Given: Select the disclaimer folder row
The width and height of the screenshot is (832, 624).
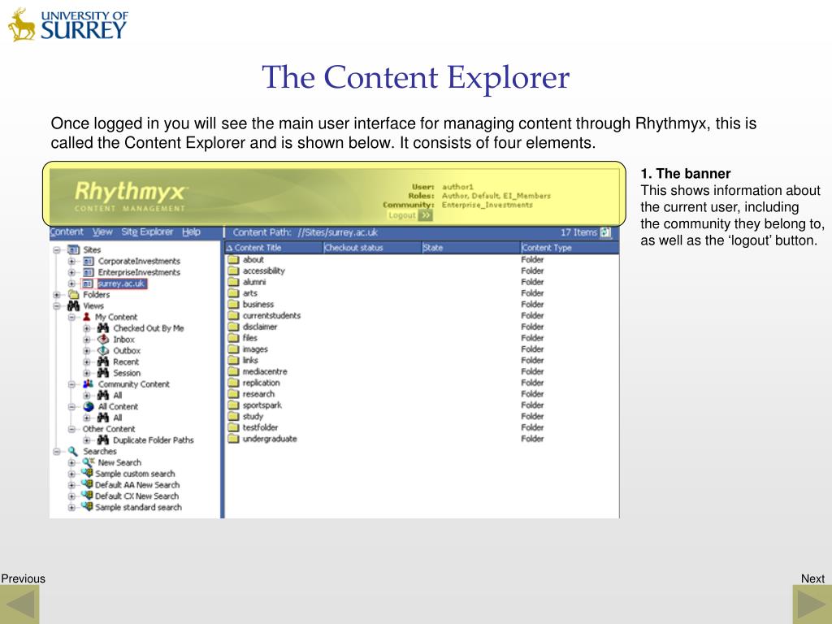Looking at the screenshot, I should pos(422,327).
